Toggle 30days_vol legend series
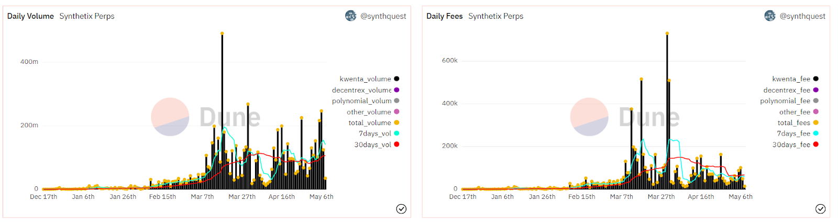The width and height of the screenshot is (838, 223). pyautogui.click(x=377, y=144)
